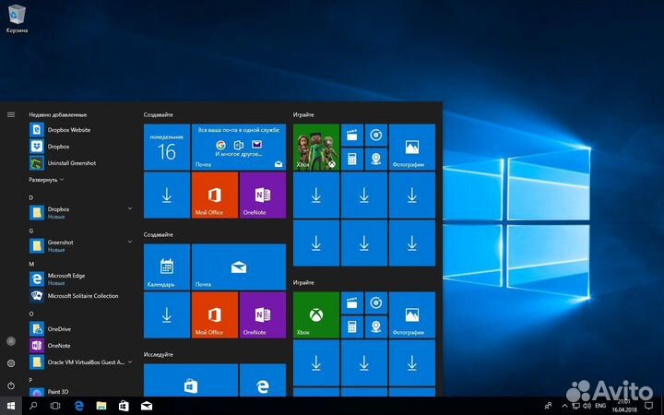Open Мой Office tile in upper Создавайте group
The height and width of the screenshot is (415, 664).
pos(215,195)
